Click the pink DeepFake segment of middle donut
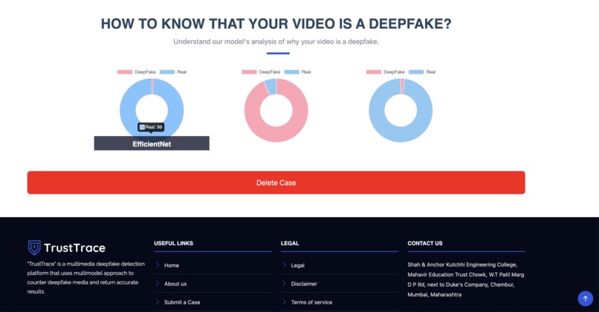The width and height of the screenshot is (599, 312). click(x=276, y=134)
